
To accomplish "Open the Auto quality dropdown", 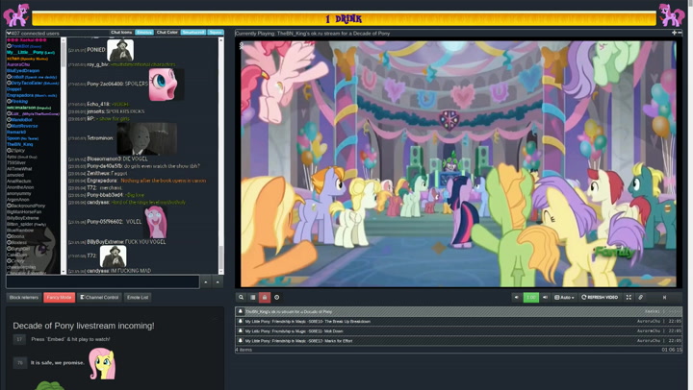I will tap(564, 298).
